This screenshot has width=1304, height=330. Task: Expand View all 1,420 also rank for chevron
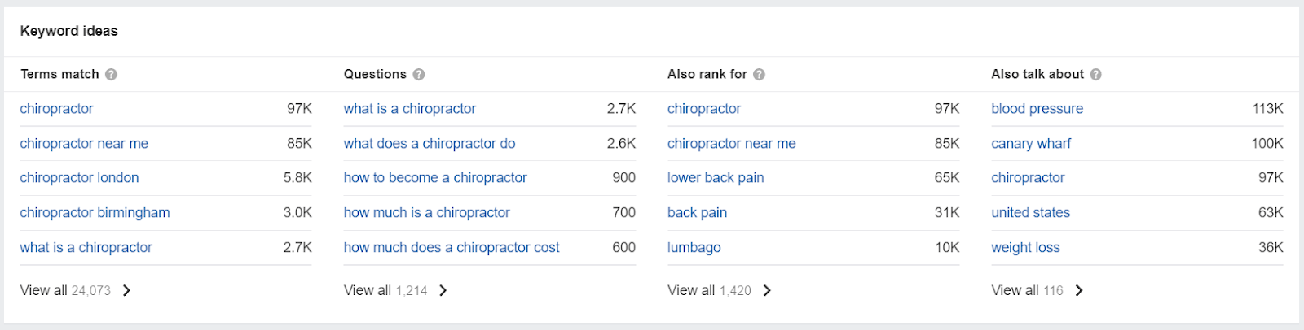point(767,290)
